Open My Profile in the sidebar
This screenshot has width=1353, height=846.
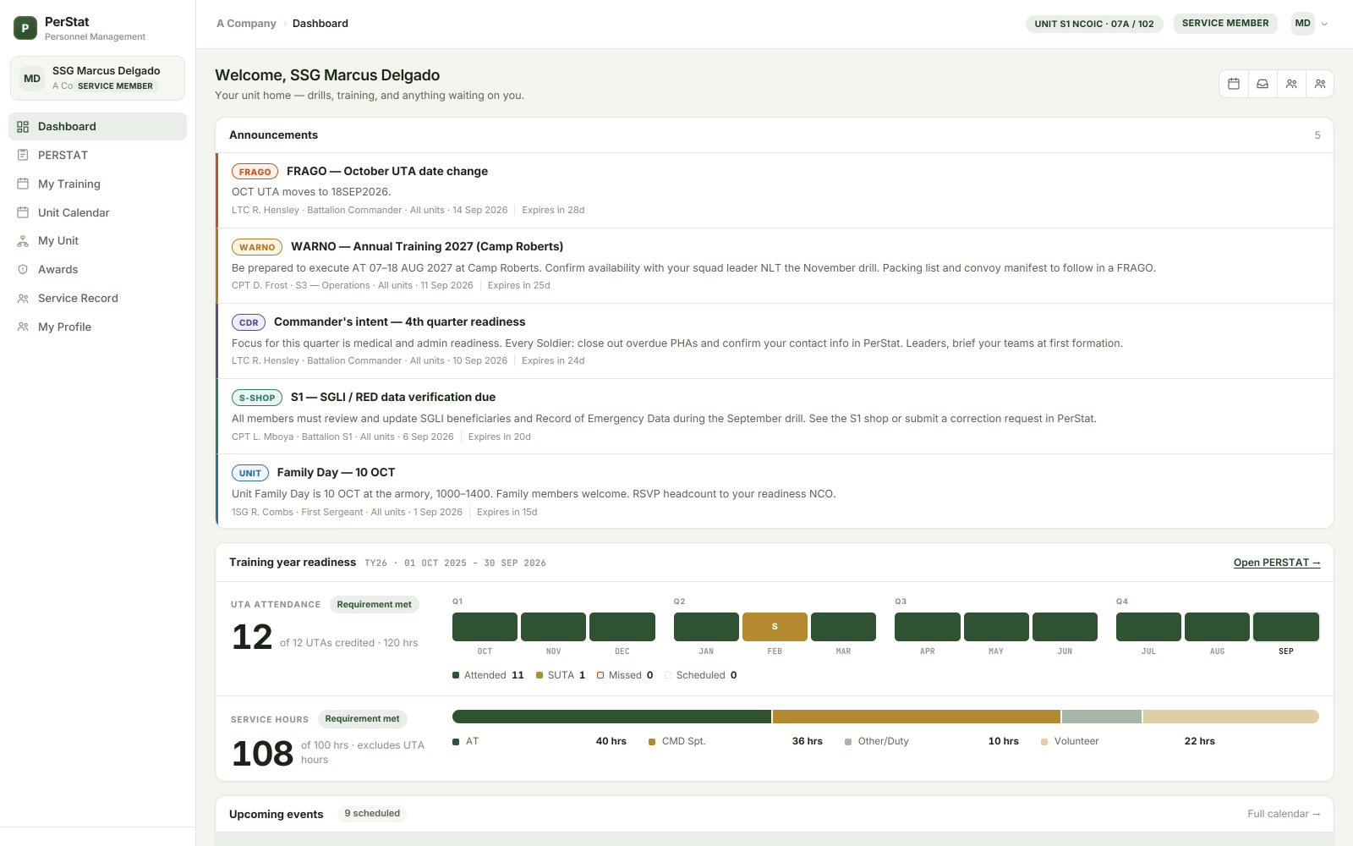click(x=97, y=327)
